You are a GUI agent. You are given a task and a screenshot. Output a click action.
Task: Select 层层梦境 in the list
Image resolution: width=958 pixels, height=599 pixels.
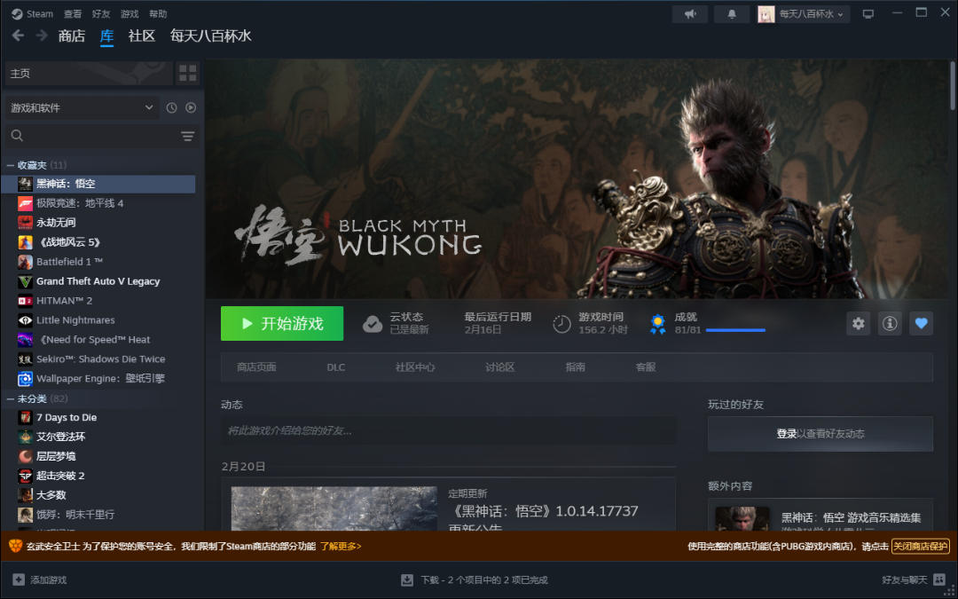coord(98,456)
